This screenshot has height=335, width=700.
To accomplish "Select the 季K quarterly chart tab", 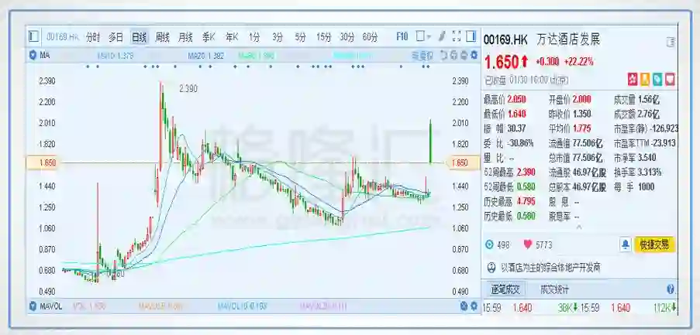I will coord(209,37).
